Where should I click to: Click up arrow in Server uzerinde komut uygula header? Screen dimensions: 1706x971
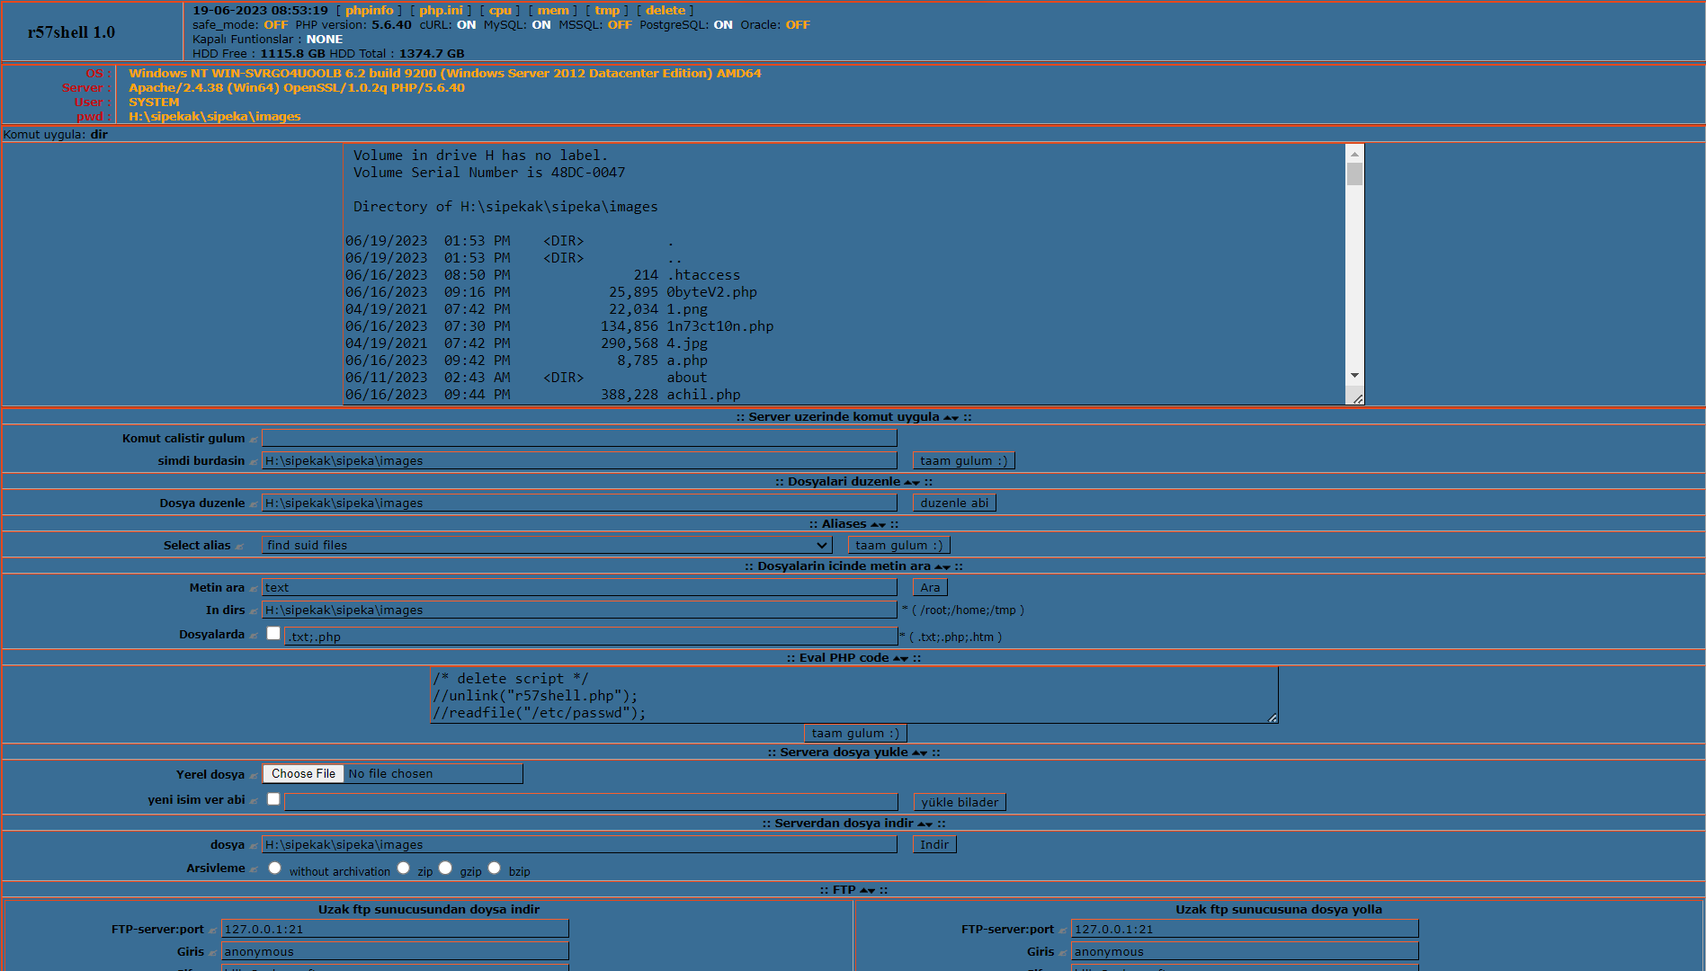(x=947, y=417)
